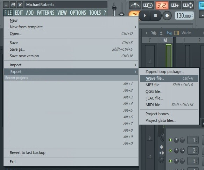Expand the Import submenu

71,65
